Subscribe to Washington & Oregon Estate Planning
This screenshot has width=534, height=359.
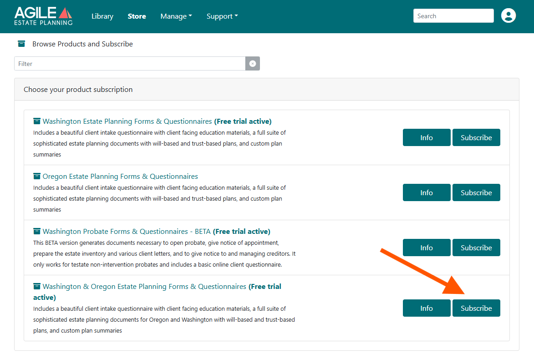point(476,308)
